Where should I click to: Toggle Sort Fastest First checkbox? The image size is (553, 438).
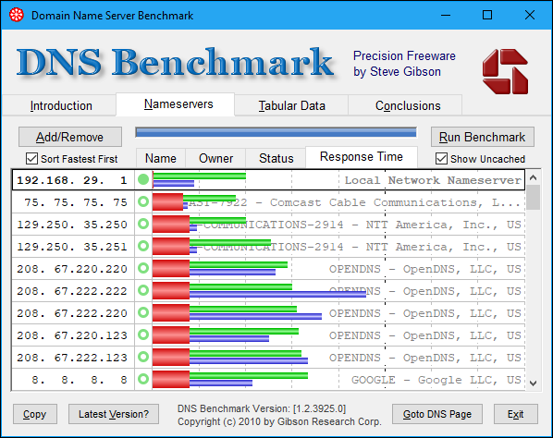[x=31, y=159]
